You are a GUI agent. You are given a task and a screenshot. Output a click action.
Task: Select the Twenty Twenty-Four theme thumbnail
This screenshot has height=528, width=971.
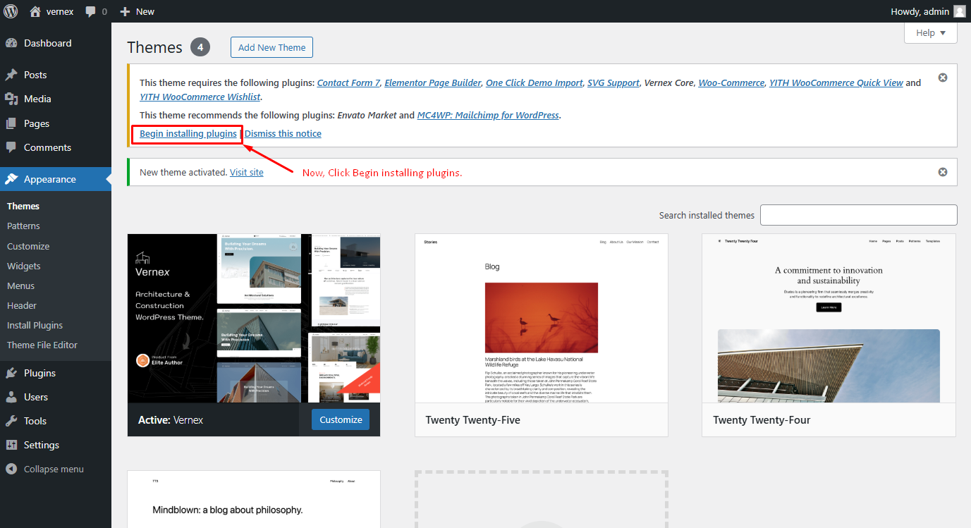point(829,319)
